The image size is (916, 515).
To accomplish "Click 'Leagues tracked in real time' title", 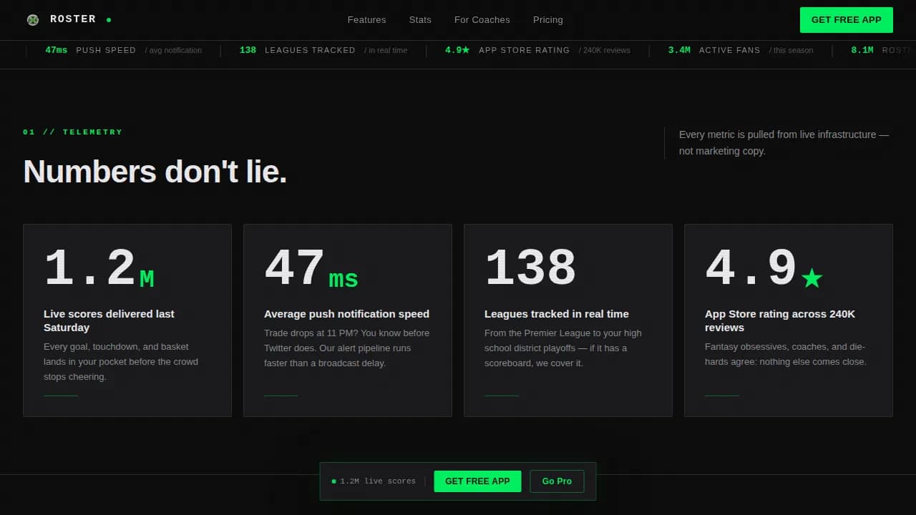I will coord(557,314).
